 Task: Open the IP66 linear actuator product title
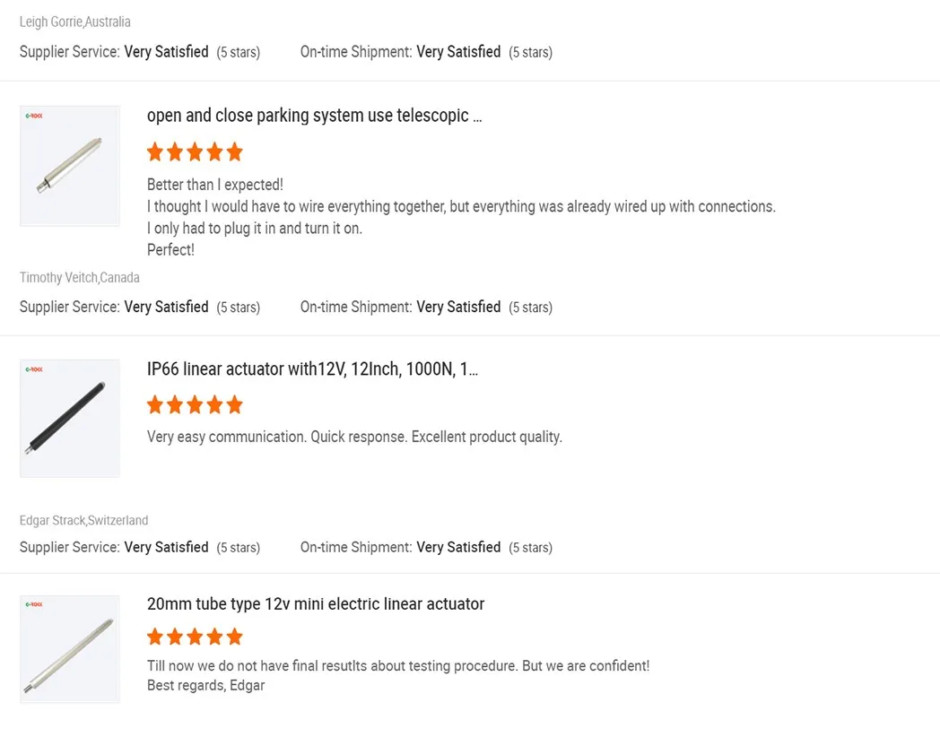click(312, 369)
